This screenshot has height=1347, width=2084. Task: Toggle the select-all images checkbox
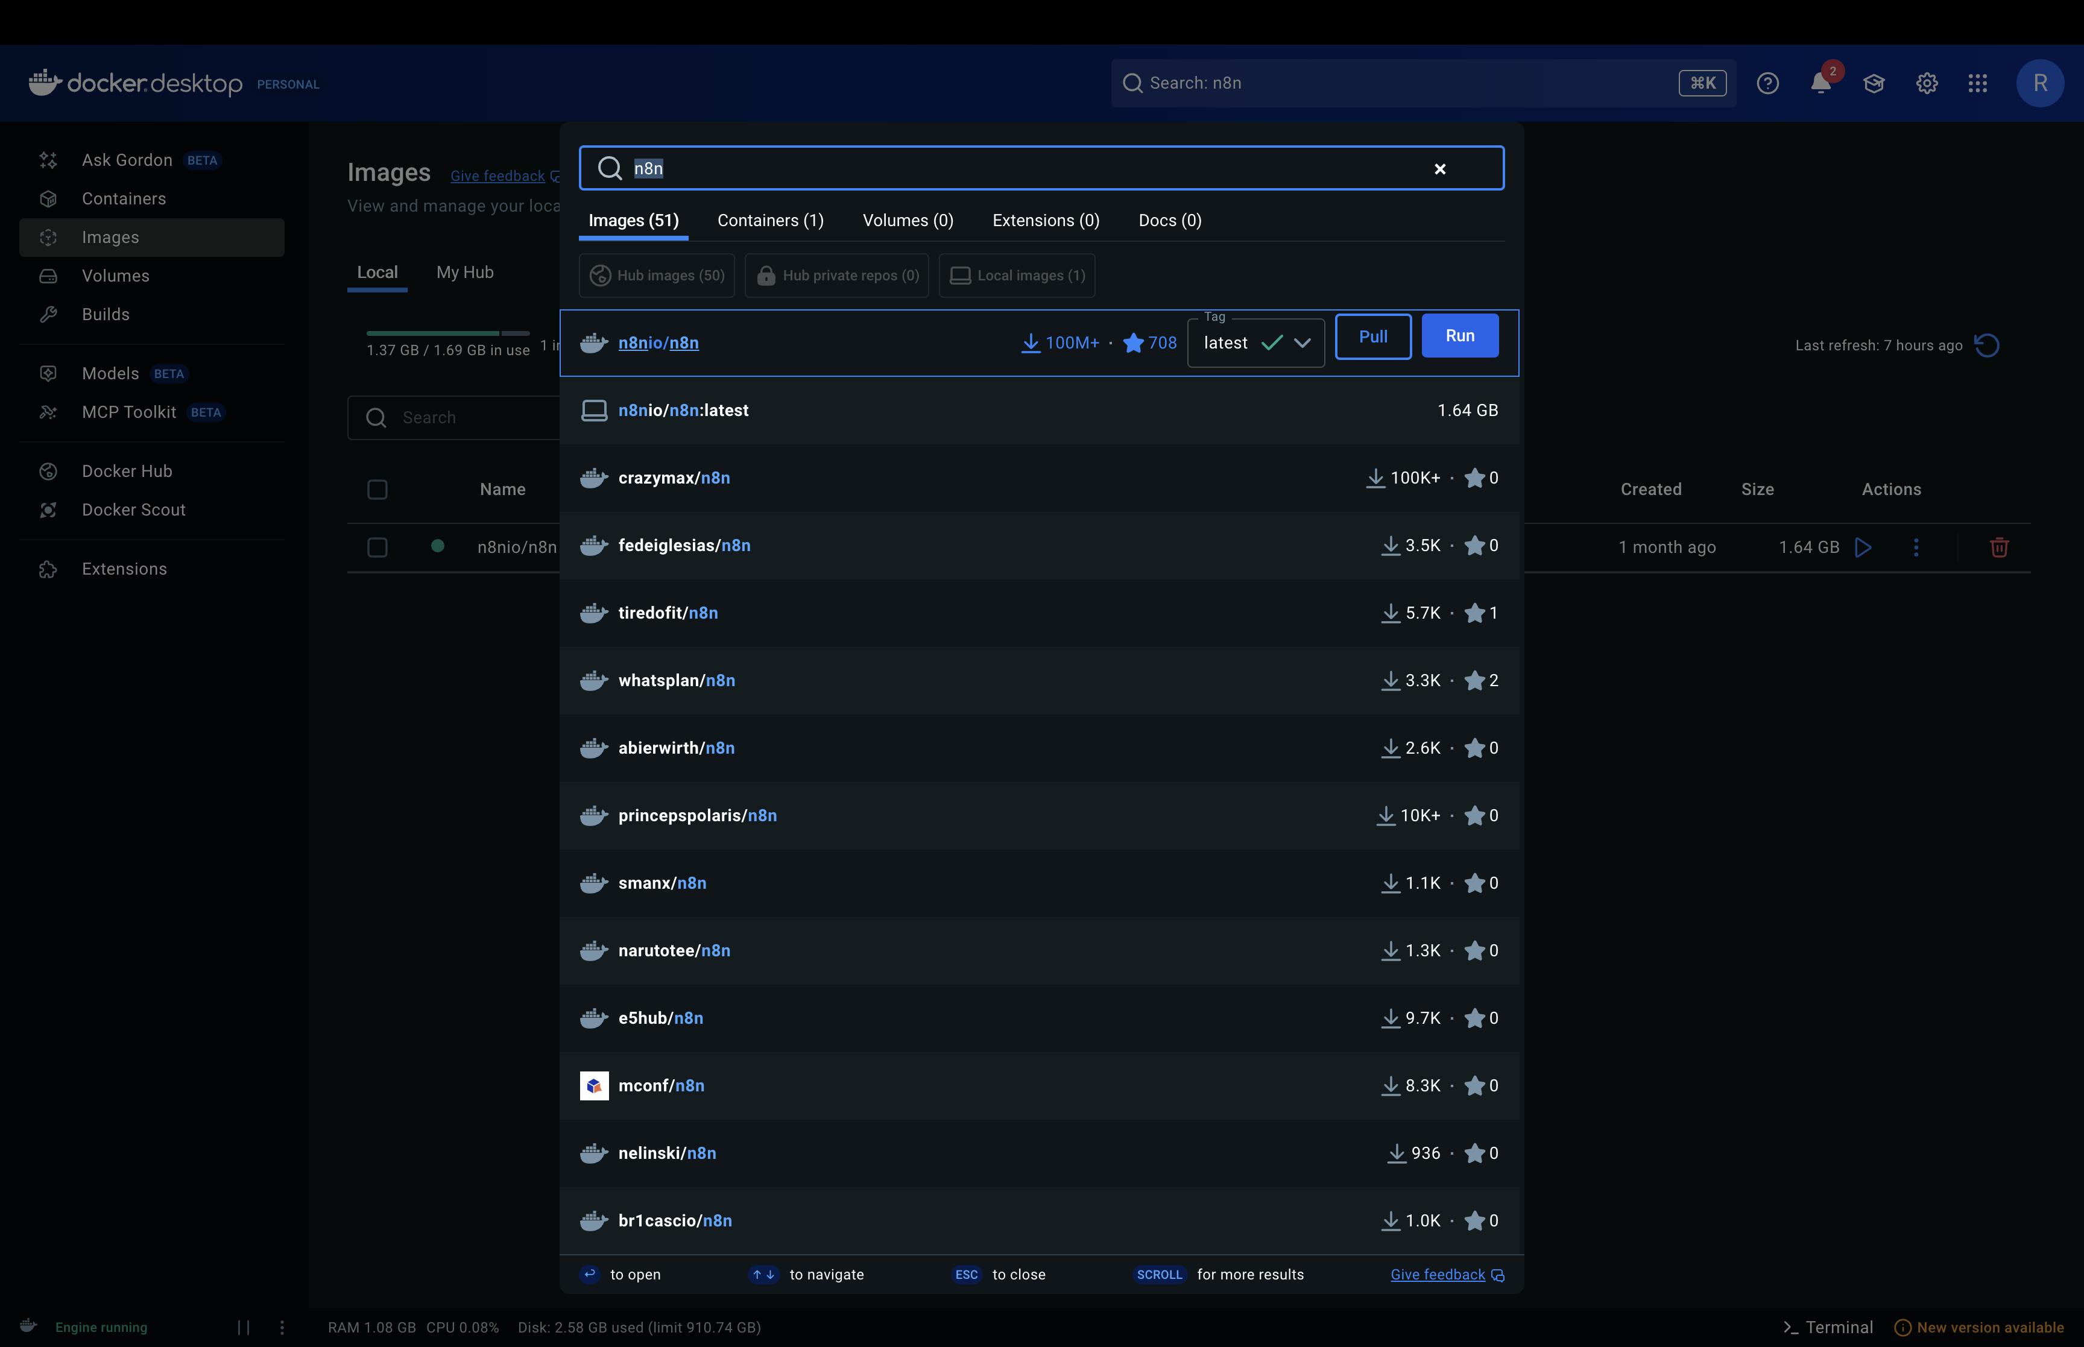[377, 490]
